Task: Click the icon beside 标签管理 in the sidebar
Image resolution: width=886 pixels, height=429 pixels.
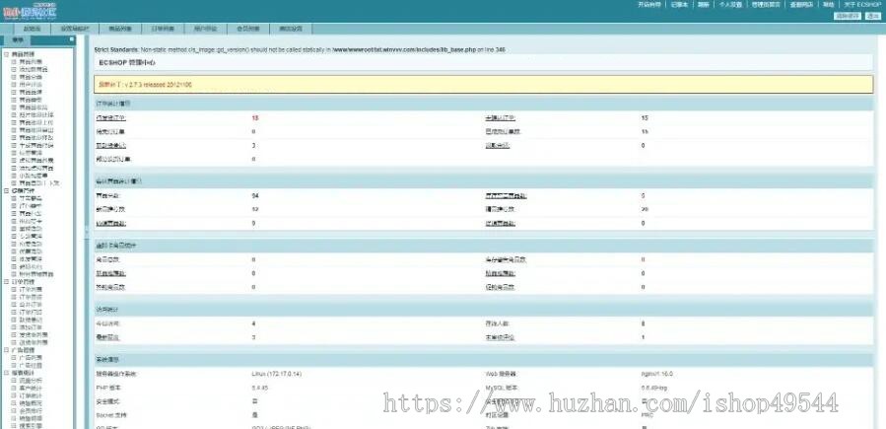Action: click(14, 153)
